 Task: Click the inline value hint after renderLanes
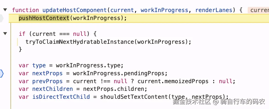259,10
